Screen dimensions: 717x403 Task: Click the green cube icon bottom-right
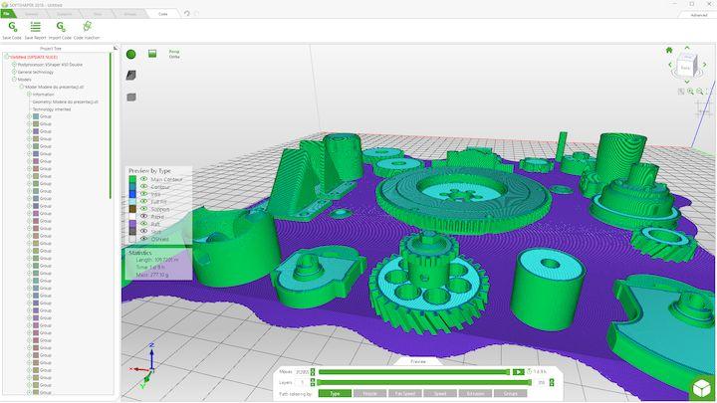698,387
